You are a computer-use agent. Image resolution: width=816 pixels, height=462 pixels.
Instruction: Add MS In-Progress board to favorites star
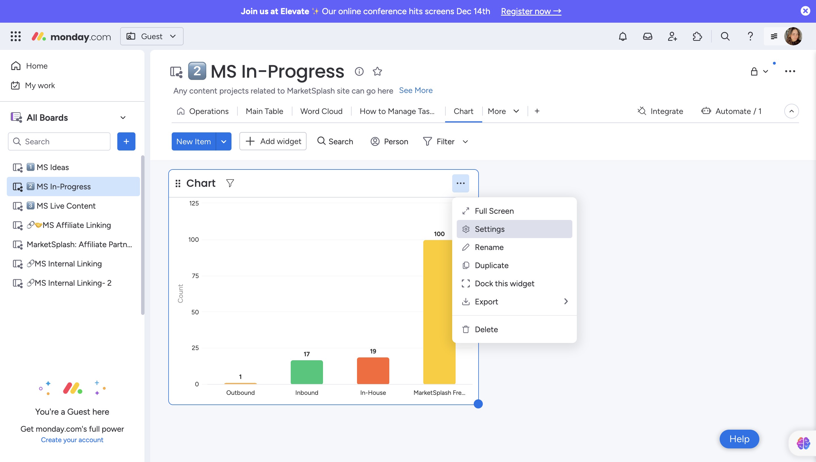377,71
